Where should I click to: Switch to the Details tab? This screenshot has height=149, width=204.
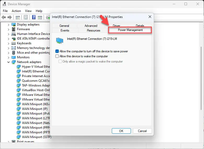[x=140, y=26]
